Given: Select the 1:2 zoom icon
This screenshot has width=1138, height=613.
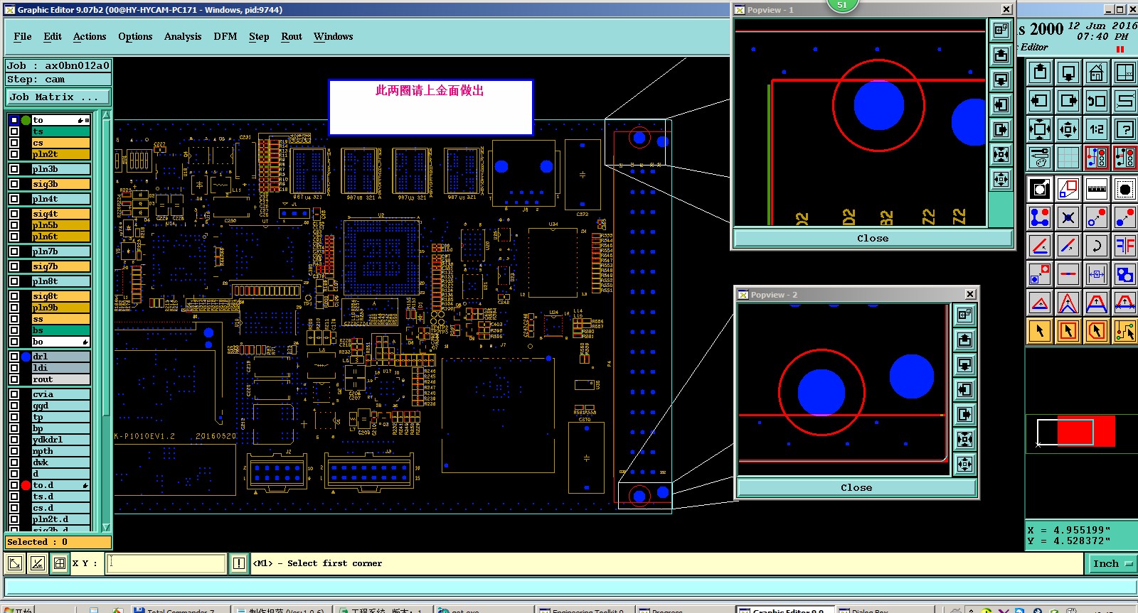Looking at the screenshot, I should coord(1096,129).
